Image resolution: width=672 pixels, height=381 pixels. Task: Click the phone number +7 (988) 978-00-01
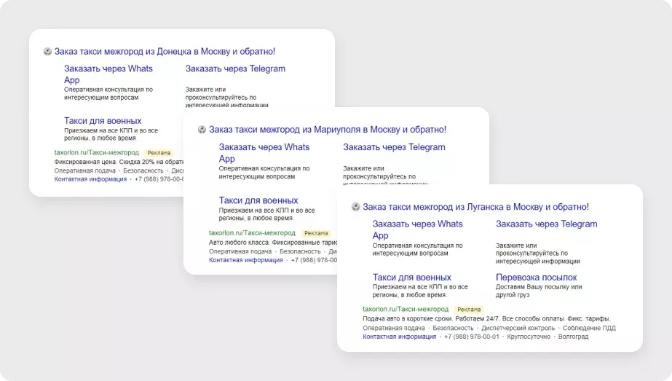[x=472, y=337]
